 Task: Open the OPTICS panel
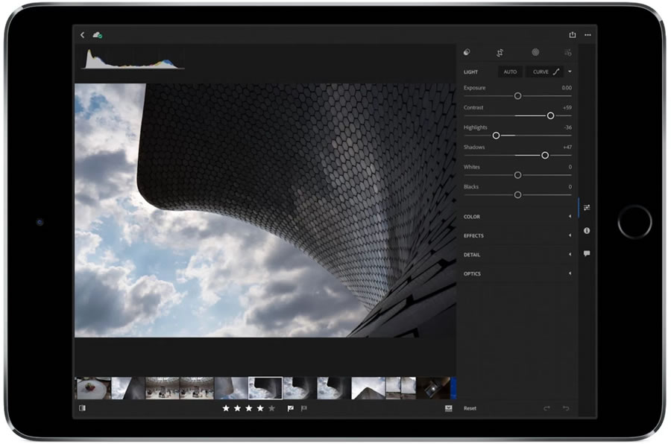pos(517,273)
